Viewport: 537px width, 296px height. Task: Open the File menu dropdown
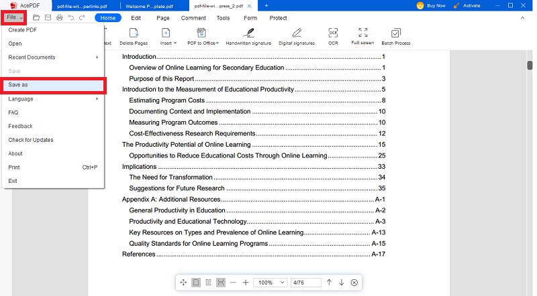[x=13, y=17]
